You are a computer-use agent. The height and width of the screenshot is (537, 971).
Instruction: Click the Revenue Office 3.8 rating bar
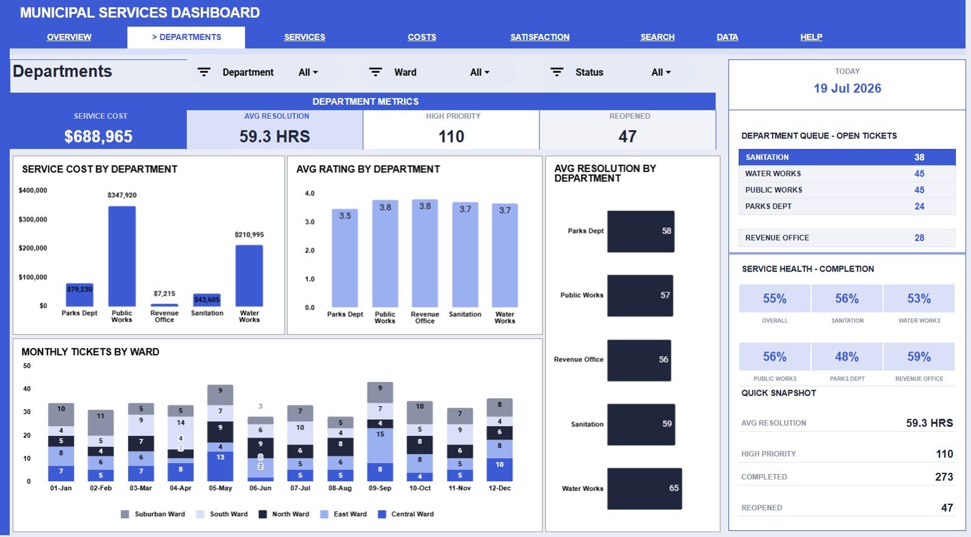(425, 253)
